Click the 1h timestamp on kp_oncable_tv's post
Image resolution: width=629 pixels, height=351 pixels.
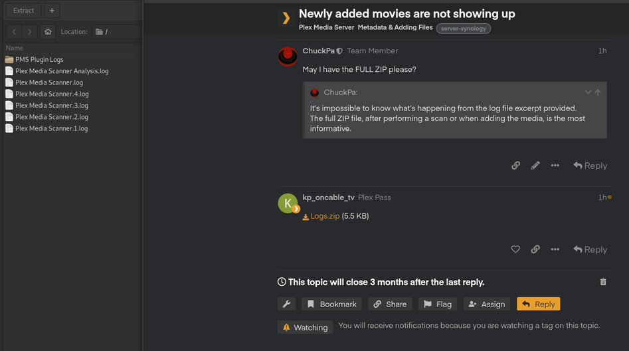point(602,197)
